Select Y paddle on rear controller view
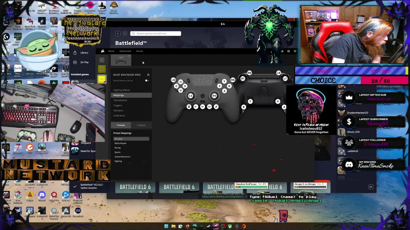Screen dimensions: 410x230 pos(250,102)
